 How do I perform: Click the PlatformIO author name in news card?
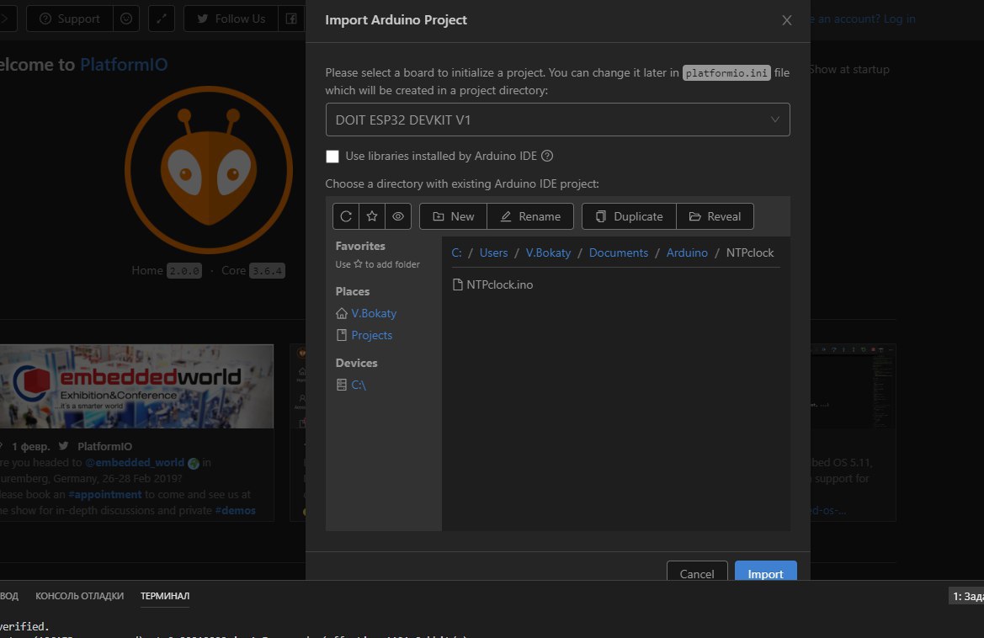point(105,446)
